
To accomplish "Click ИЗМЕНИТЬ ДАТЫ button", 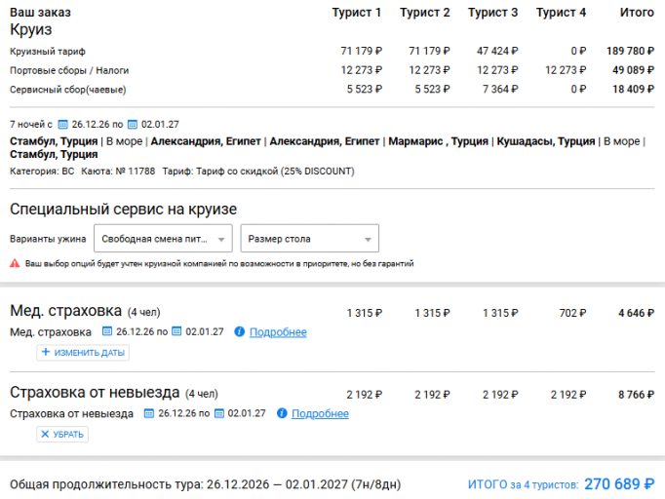I will coord(83,352).
